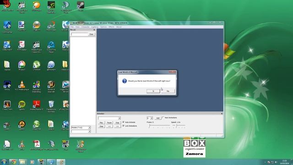Click Windows Explorer in the taskbar
This screenshot has width=293, height=165.
(22, 162)
